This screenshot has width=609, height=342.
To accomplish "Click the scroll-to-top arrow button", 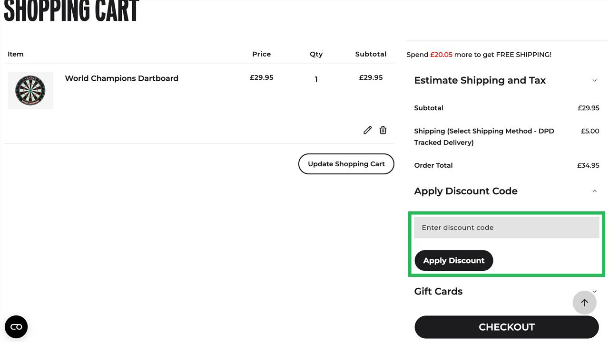I will click(x=584, y=303).
